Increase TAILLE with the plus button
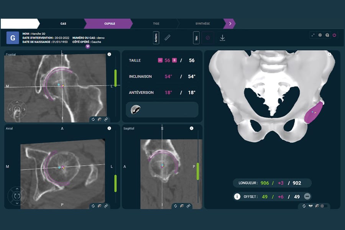 coord(174,60)
